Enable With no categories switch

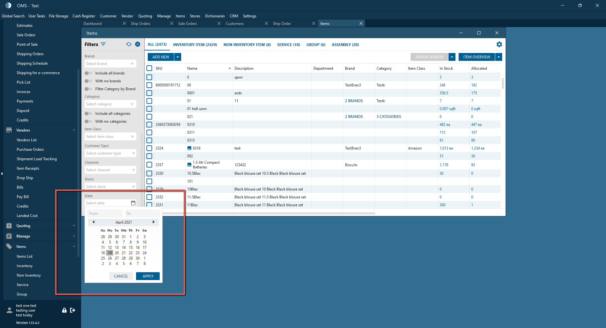88,121
